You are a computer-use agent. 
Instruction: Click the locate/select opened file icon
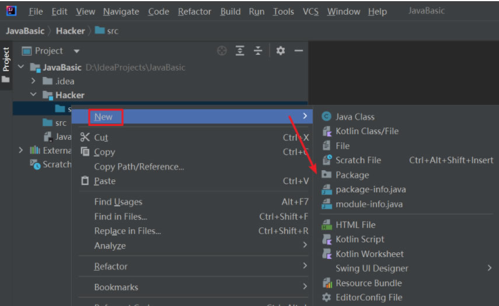pyautogui.click(x=222, y=51)
